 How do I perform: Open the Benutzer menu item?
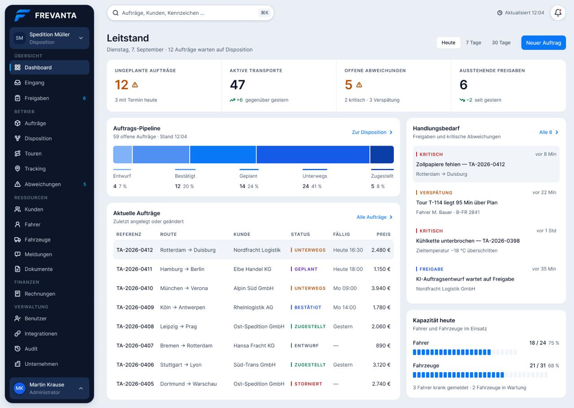tap(49, 319)
